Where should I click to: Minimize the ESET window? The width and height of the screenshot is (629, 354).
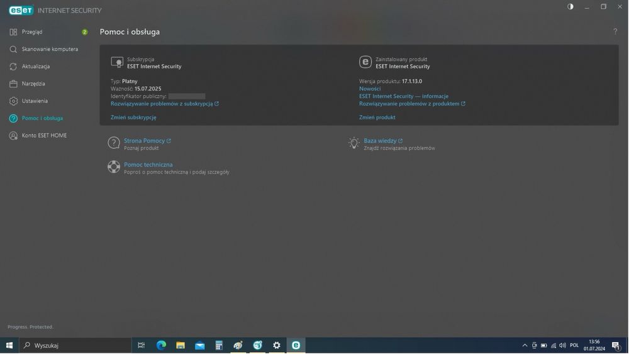pyautogui.click(x=587, y=7)
